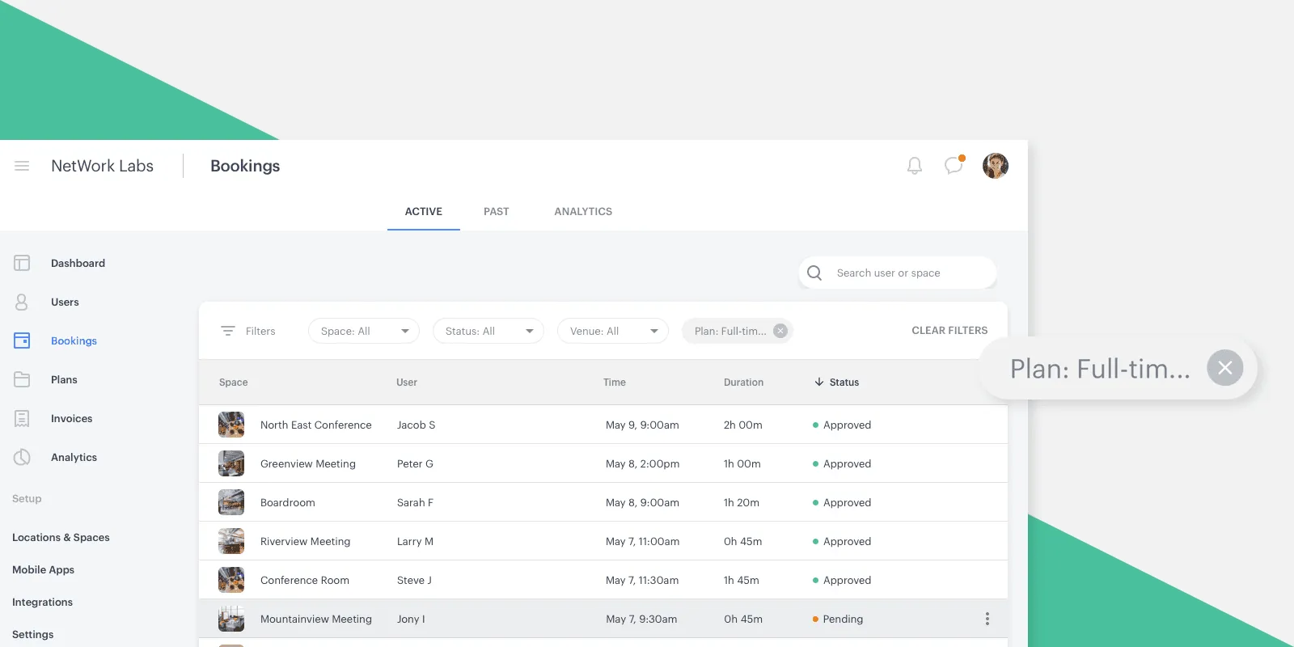
Task: Close the enlarged Plan: Full-tim callout
Action: 1225,368
